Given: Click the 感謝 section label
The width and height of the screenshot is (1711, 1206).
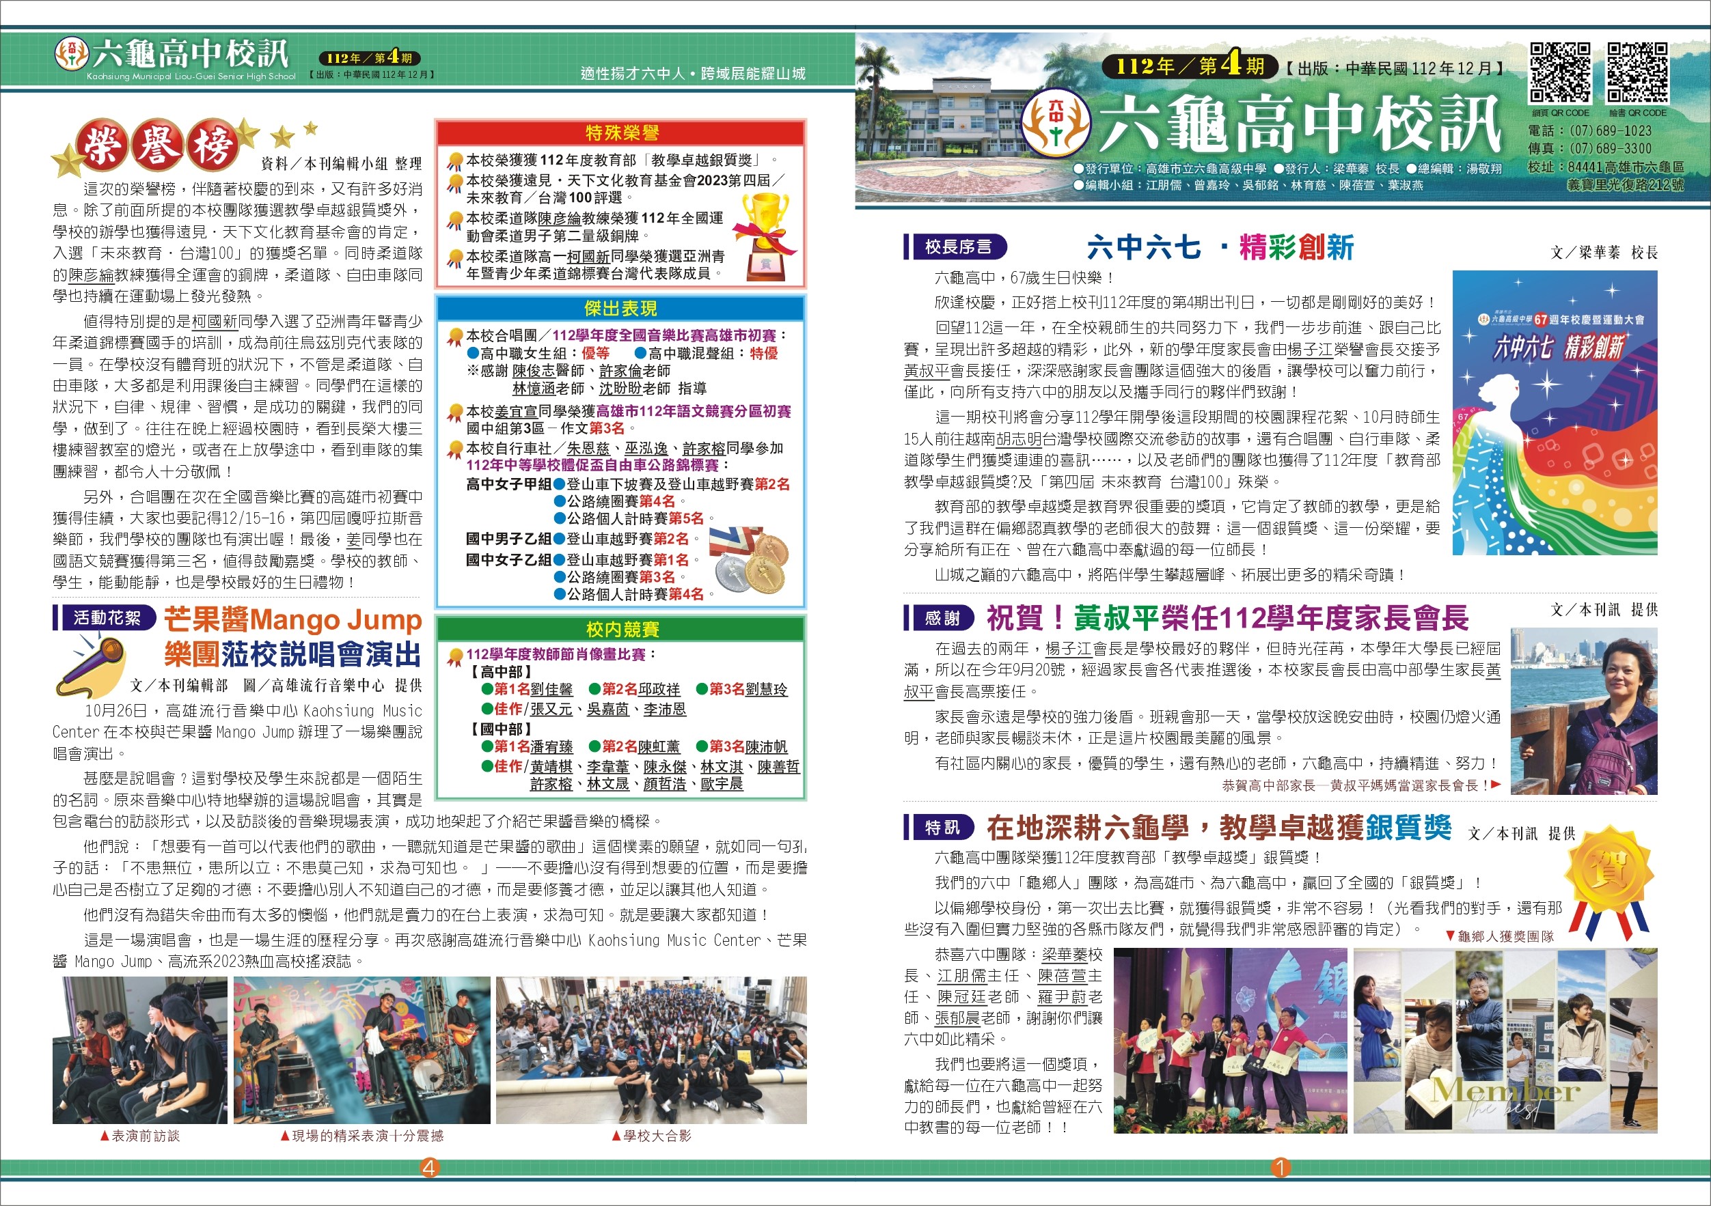Looking at the screenshot, I should pos(943,617).
